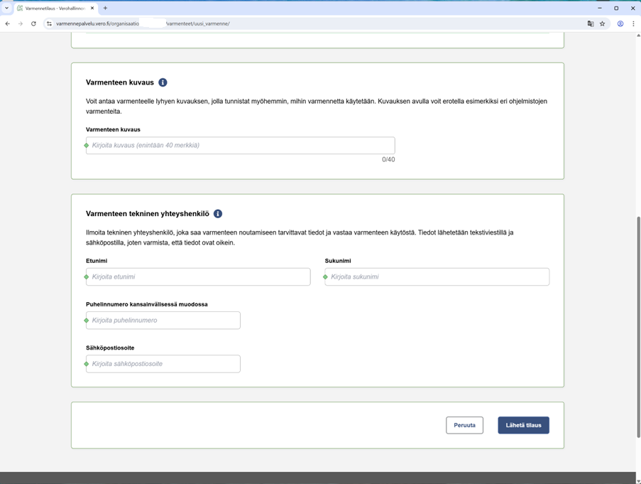The image size is (641, 484).
Task: Expand the tab search dropdown arrow
Action: coord(7,9)
